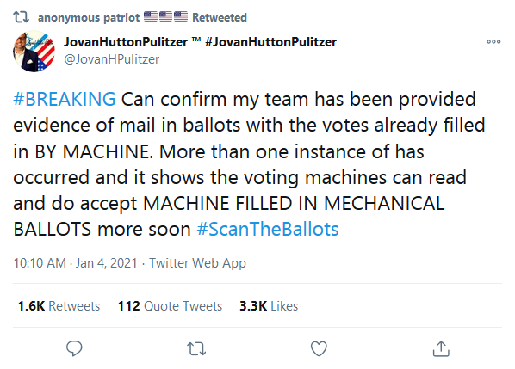The image size is (515, 369).
Task: Click the Retweeted label text
Action: [220, 17]
